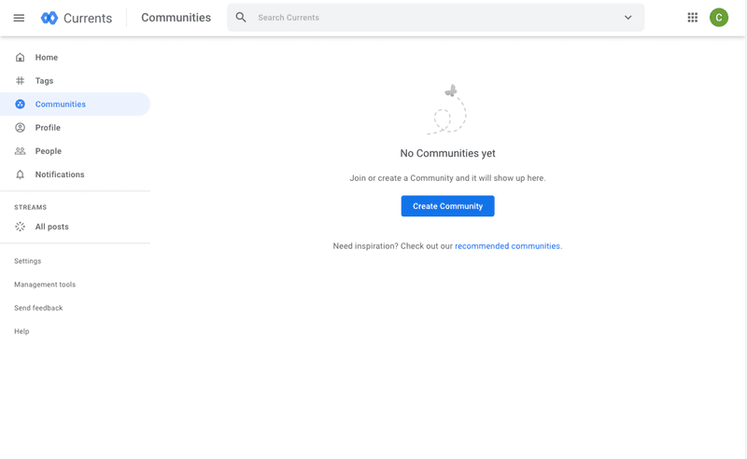Click the People group icon

(x=21, y=151)
